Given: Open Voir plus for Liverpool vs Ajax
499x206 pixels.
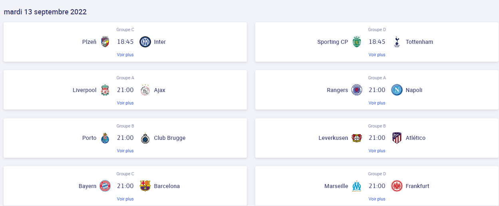Looking at the screenshot, I should point(125,103).
